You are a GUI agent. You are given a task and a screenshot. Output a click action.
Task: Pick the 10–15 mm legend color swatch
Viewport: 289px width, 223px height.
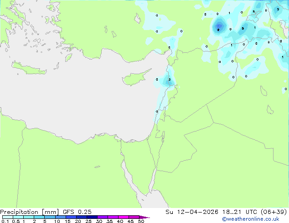[61, 217]
